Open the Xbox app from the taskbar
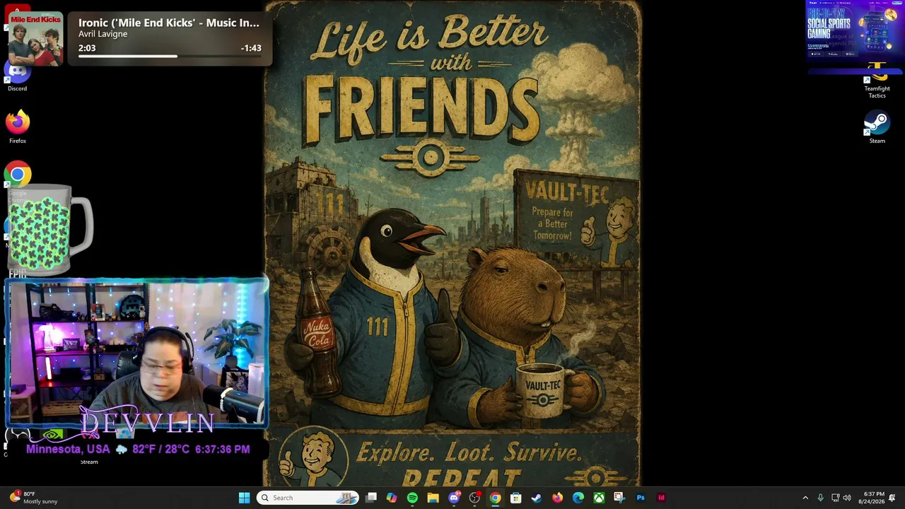 coord(599,498)
